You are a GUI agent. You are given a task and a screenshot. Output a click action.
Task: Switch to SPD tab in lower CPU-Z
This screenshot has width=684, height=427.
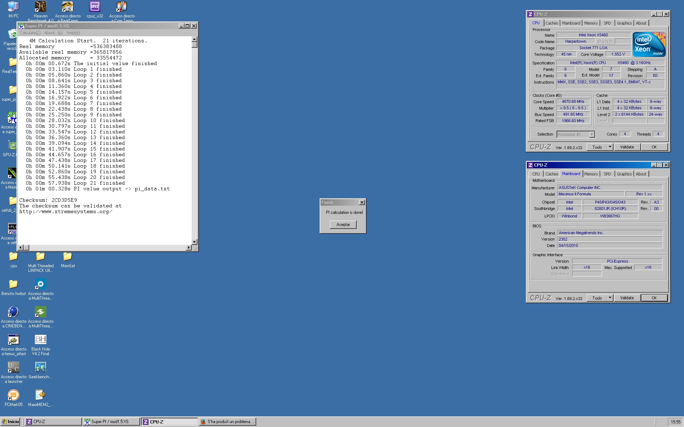(x=607, y=174)
